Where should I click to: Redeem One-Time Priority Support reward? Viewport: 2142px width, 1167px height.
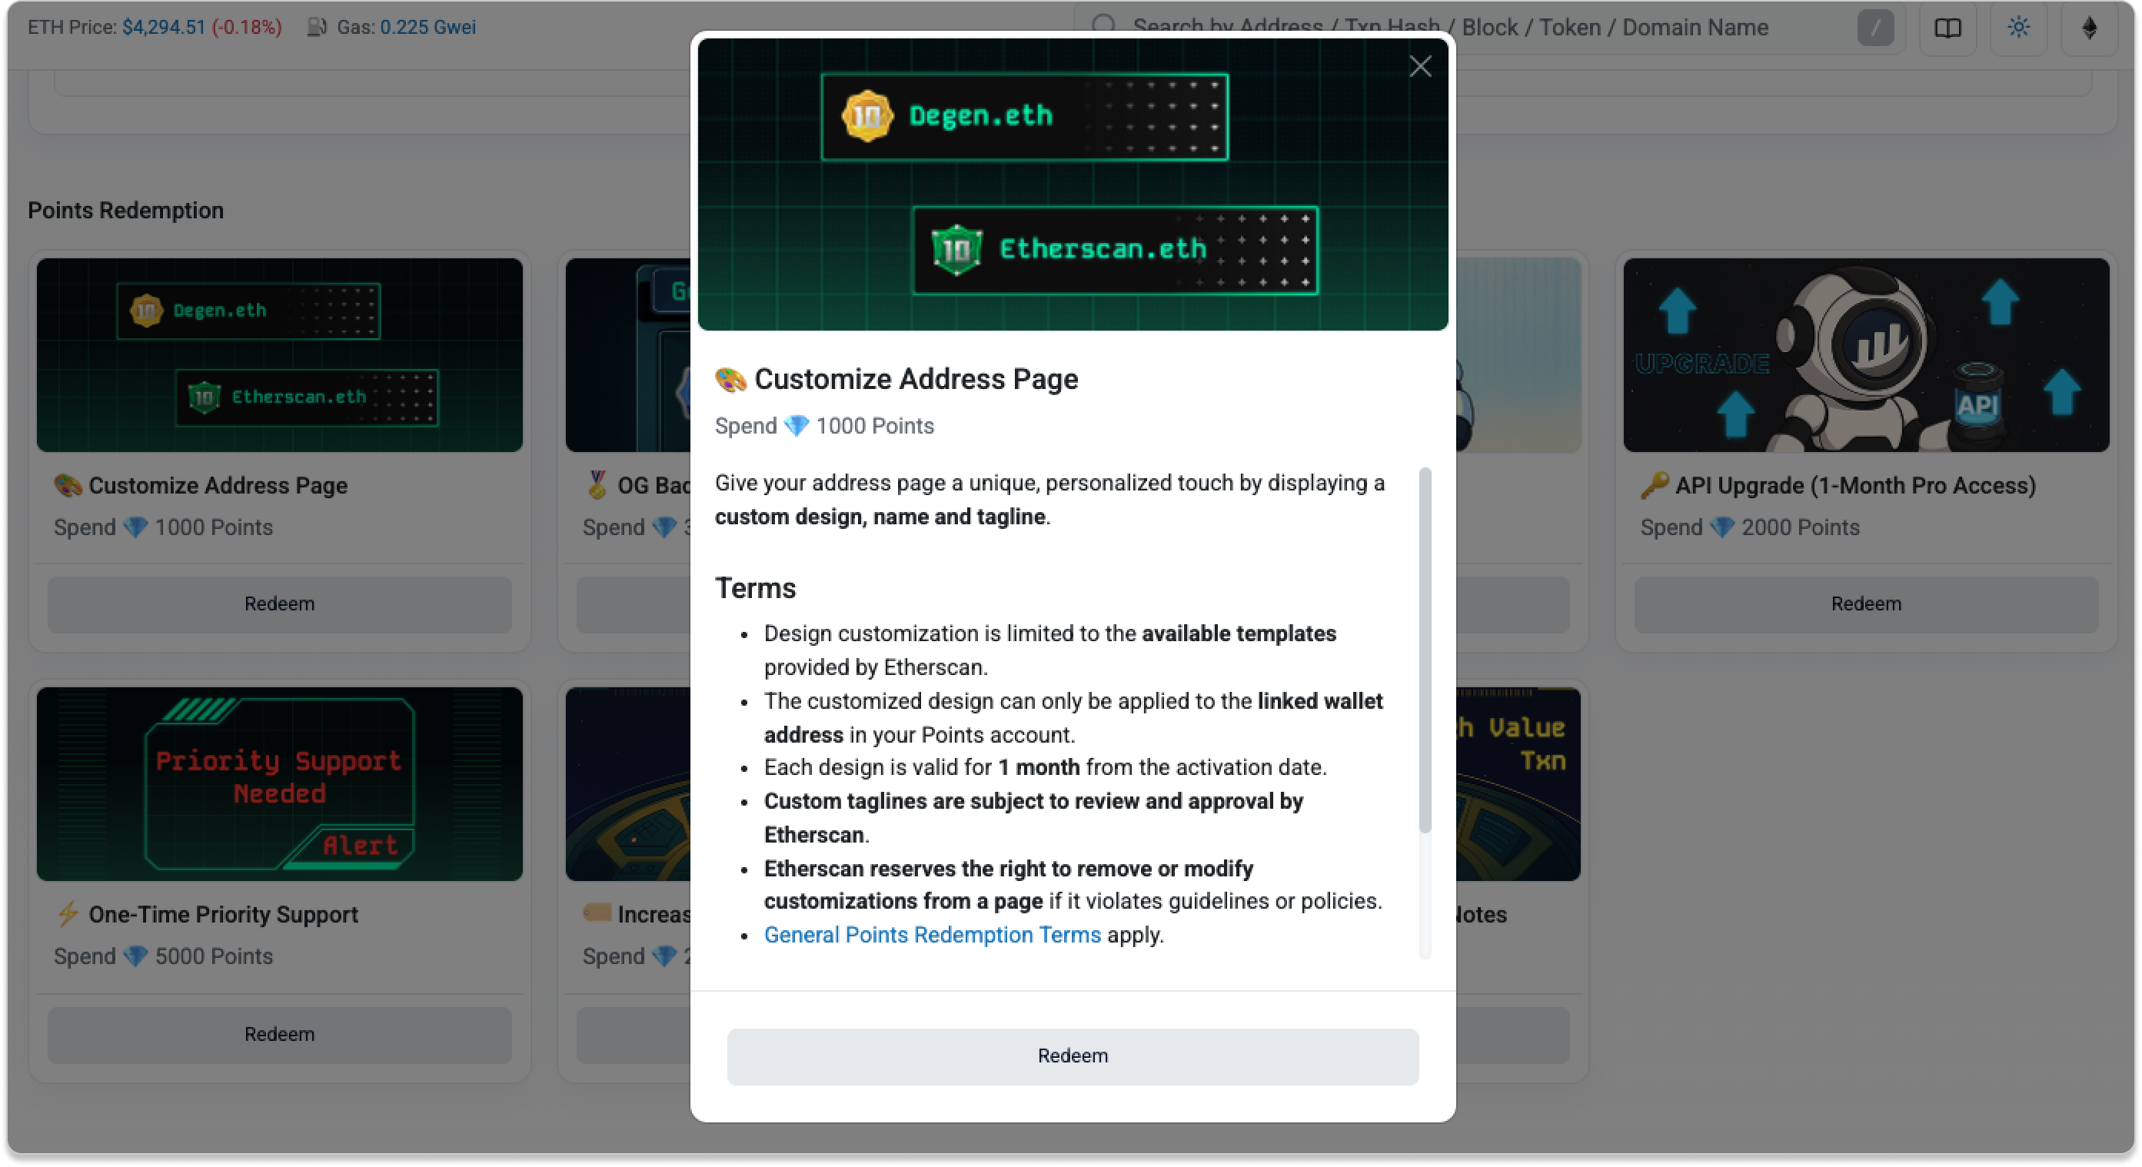(x=279, y=1034)
